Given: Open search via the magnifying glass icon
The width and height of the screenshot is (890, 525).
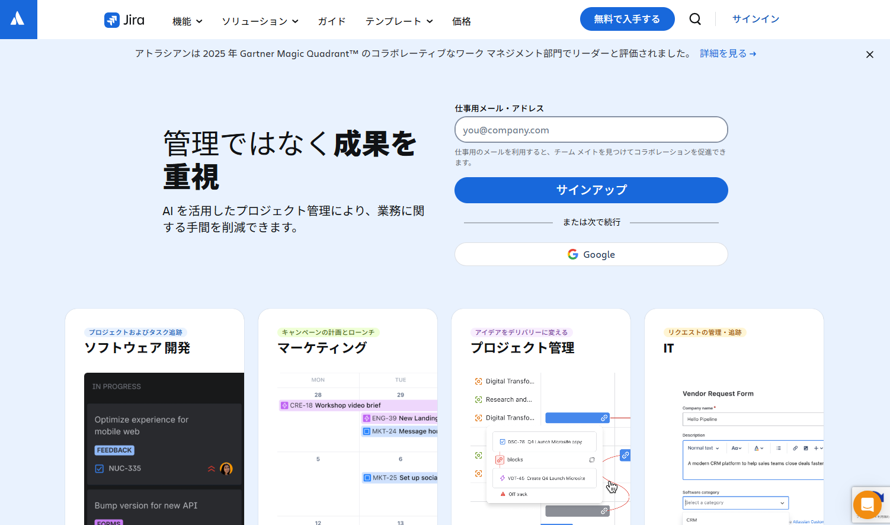Looking at the screenshot, I should pyautogui.click(x=694, y=18).
